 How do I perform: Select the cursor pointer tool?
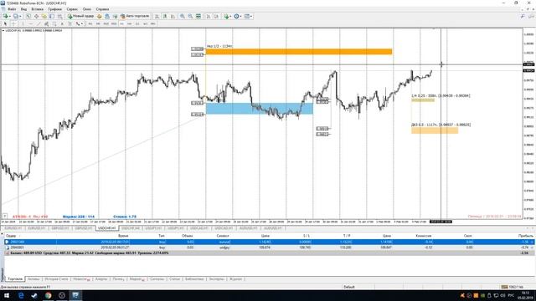(x=5, y=24)
